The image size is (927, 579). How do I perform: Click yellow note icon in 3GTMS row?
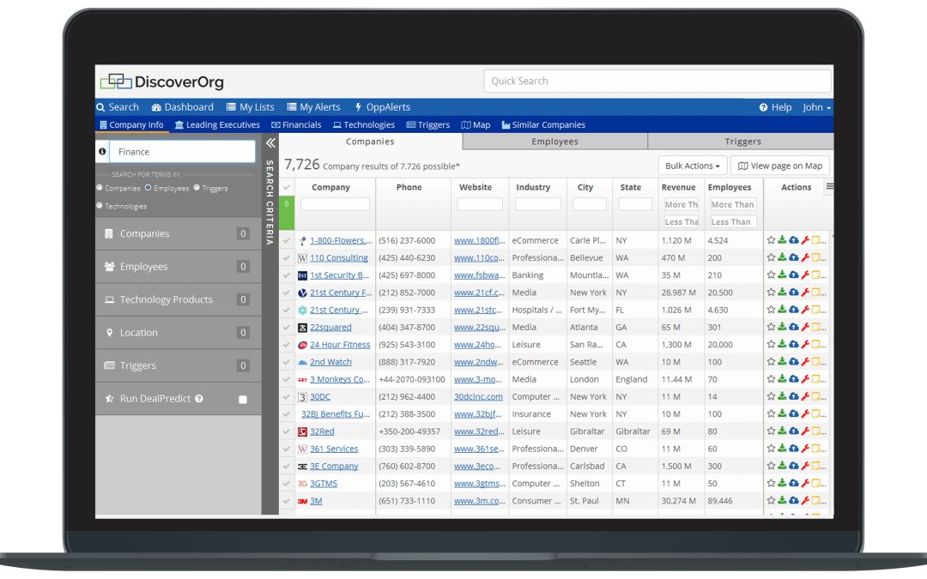(x=816, y=483)
